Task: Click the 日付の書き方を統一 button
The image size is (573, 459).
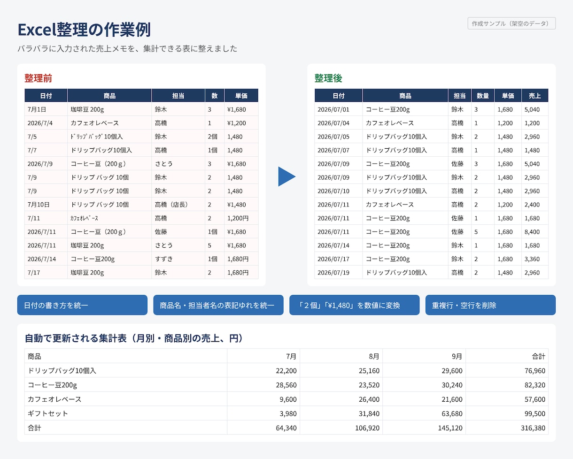Action: coord(82,305)
